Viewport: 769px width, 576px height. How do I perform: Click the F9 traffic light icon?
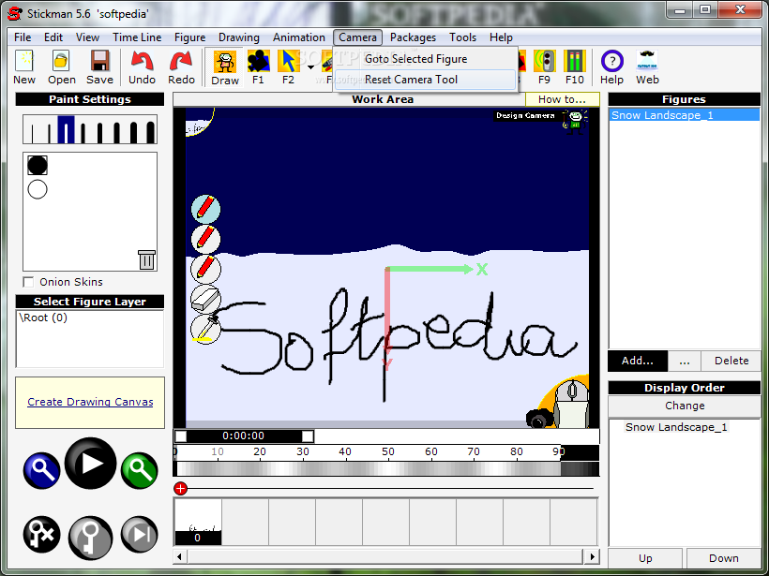pos(544,67)
